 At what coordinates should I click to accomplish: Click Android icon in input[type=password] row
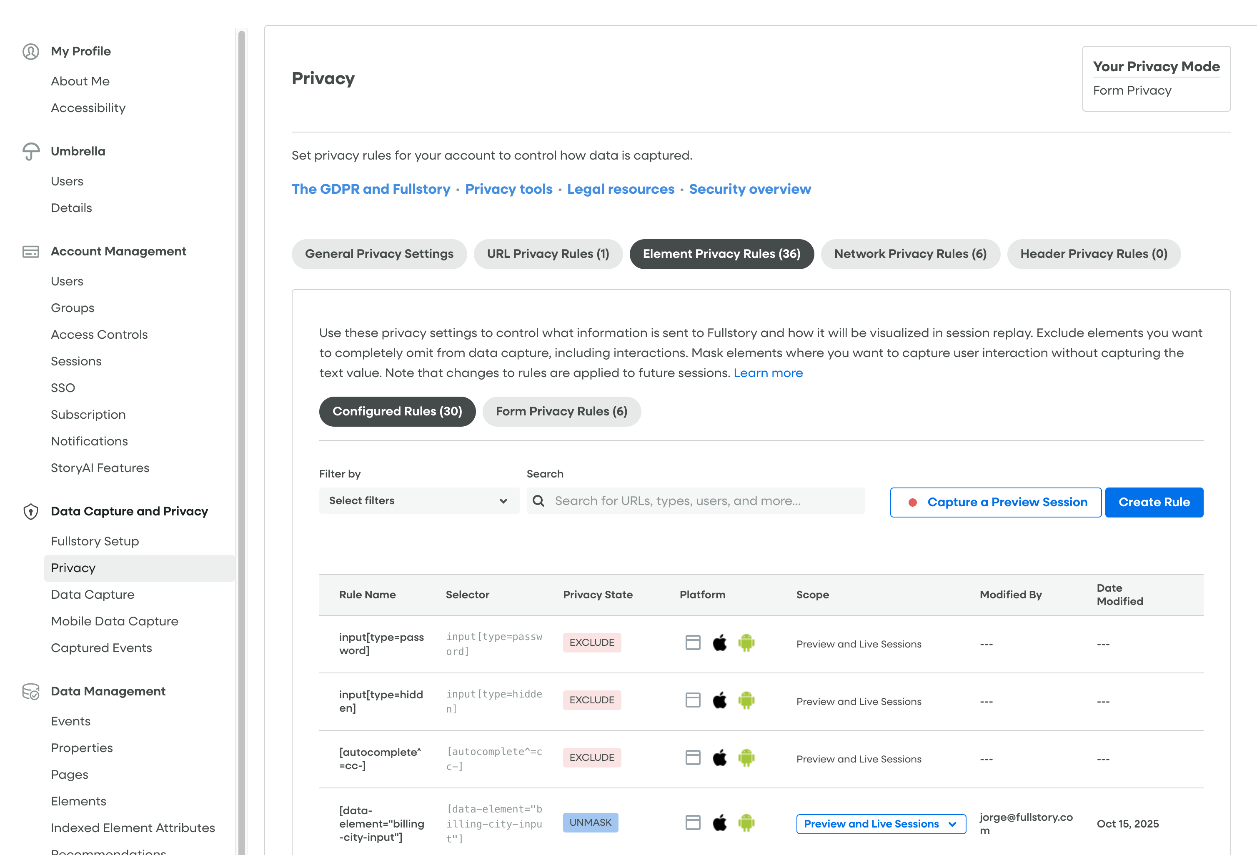(x=746, y=642)
